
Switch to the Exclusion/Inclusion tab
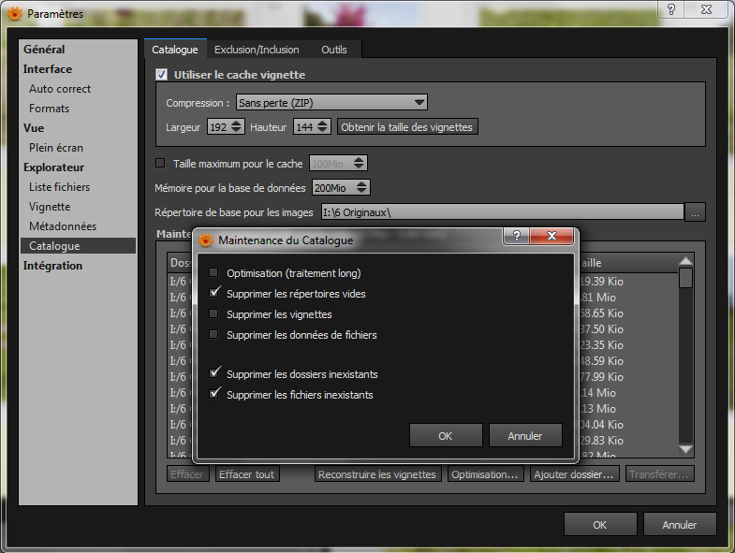257,50
